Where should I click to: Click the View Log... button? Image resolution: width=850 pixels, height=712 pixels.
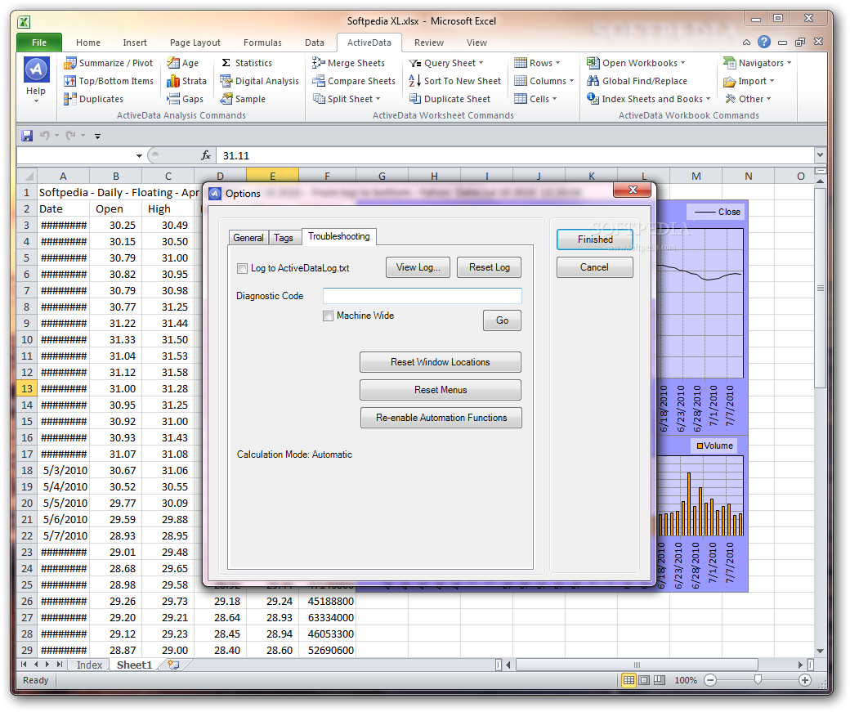point(418,267)
